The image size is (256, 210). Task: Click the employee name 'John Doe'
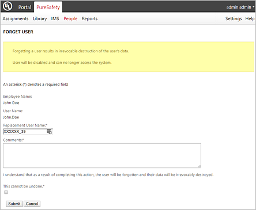pyautogui.click(x=11, y=103)
